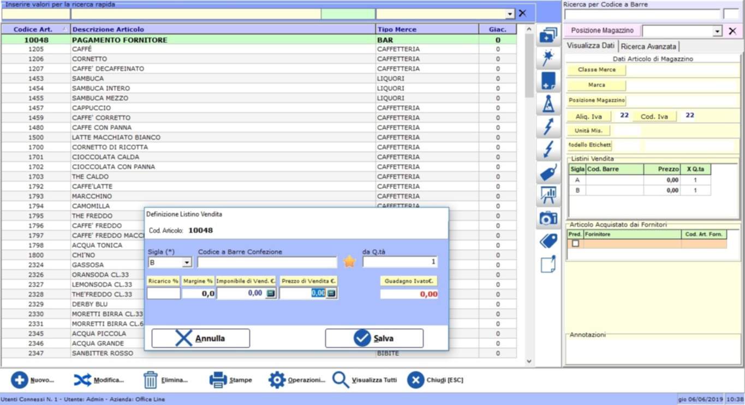Viewport: 745px width, 405px height.
Task: Click the magic wand icon
Action: [548, 58]
